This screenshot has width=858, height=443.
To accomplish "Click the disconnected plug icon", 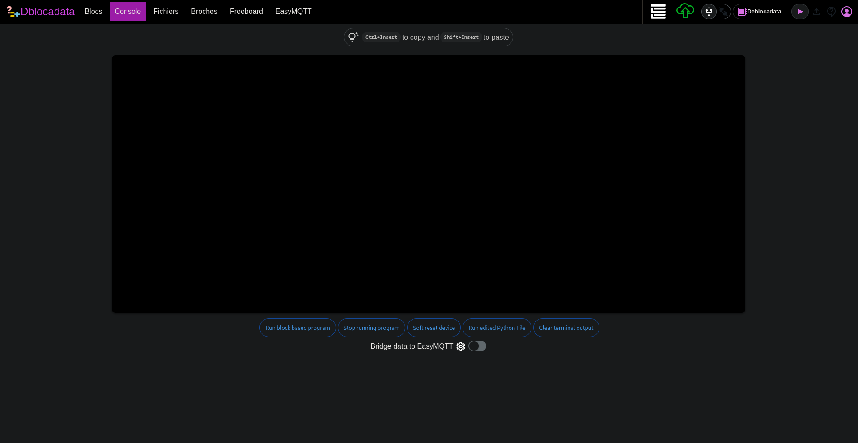I will [723, 12].
